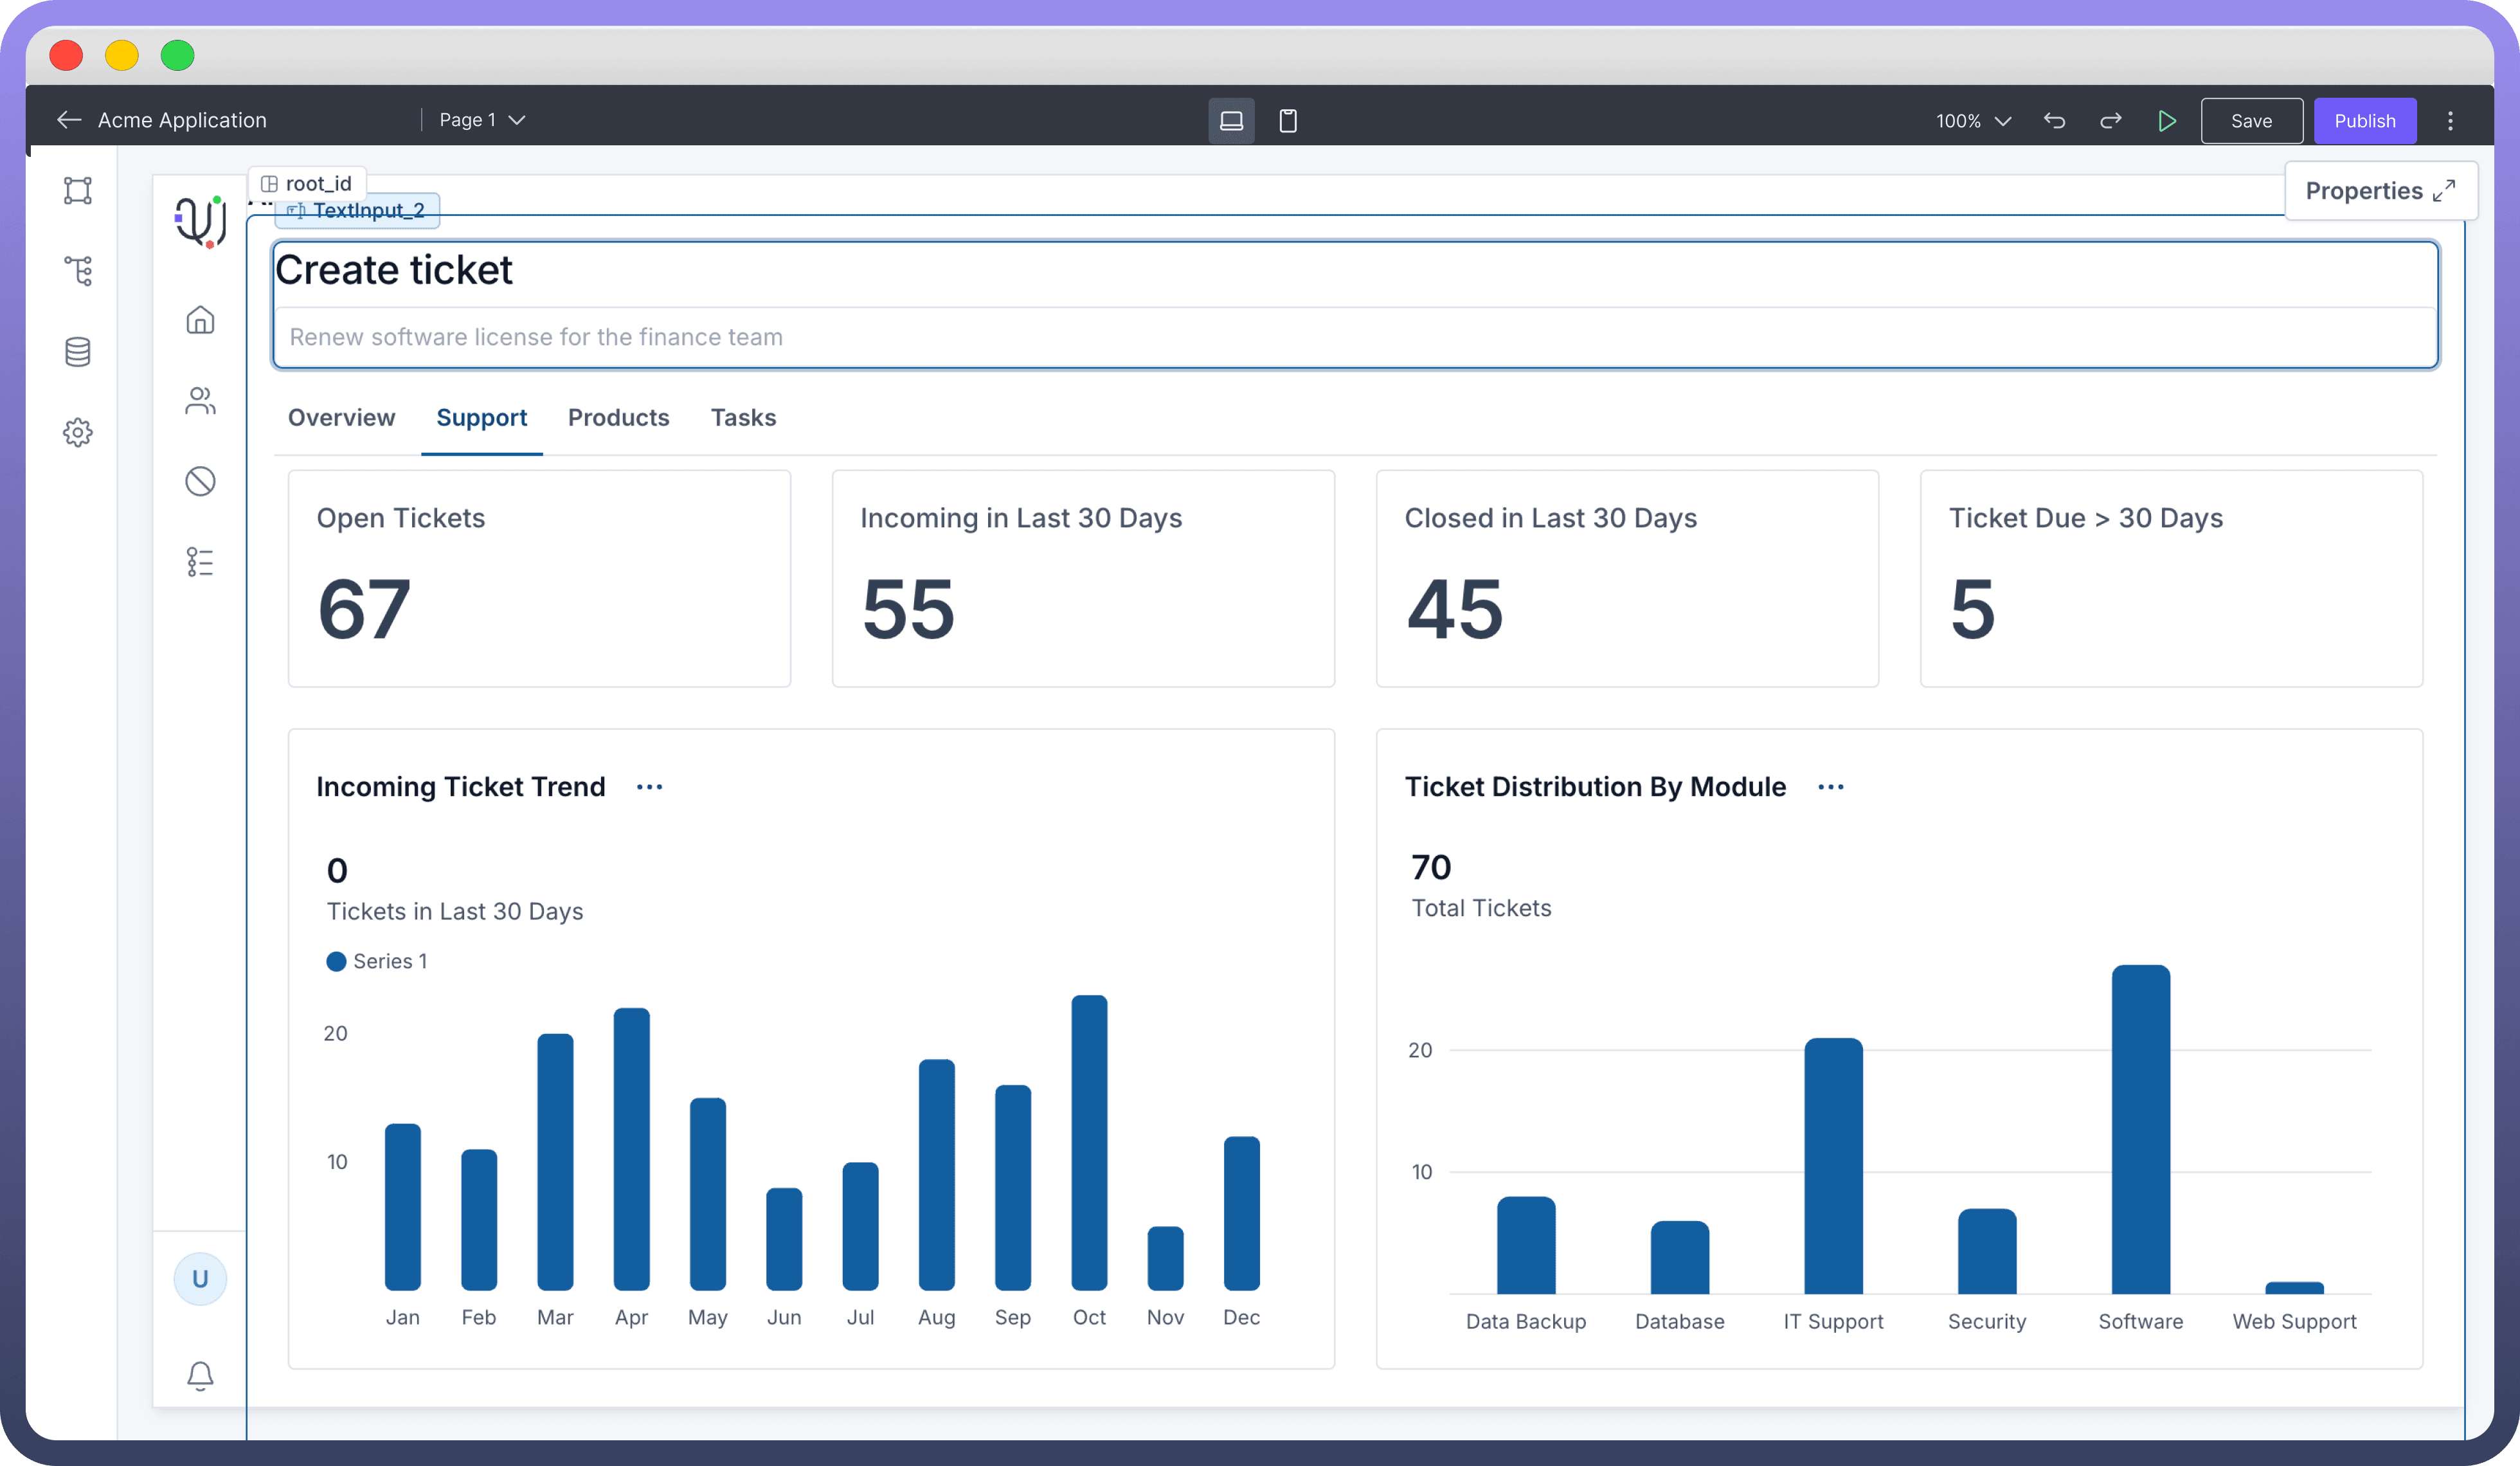The image size is (2520, 1466).
Task: Run preview with the play icon
Action: (x=2167, y=121)
